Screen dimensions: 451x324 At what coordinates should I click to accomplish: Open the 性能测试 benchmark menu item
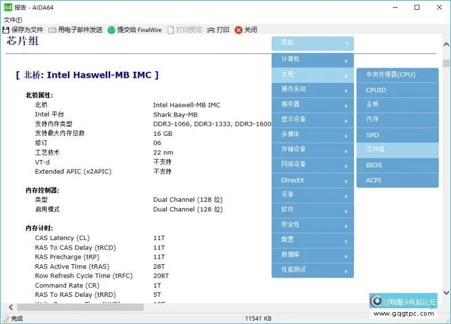pyautogui.click(x=312, y=269)
